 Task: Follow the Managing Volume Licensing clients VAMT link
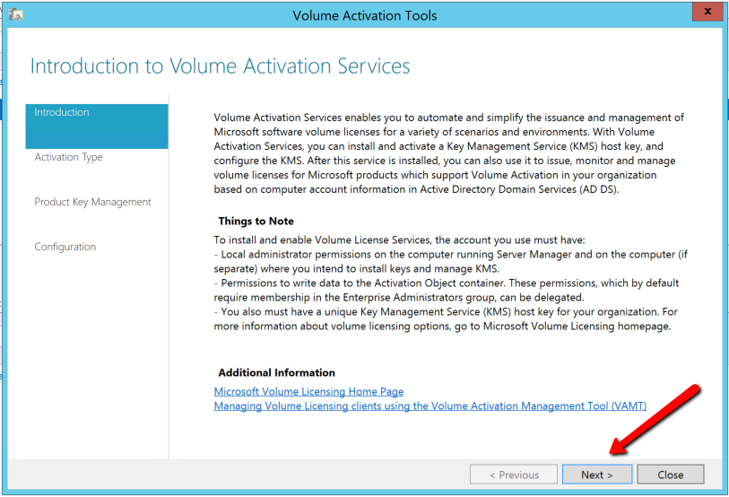click(x=430, y=406)
